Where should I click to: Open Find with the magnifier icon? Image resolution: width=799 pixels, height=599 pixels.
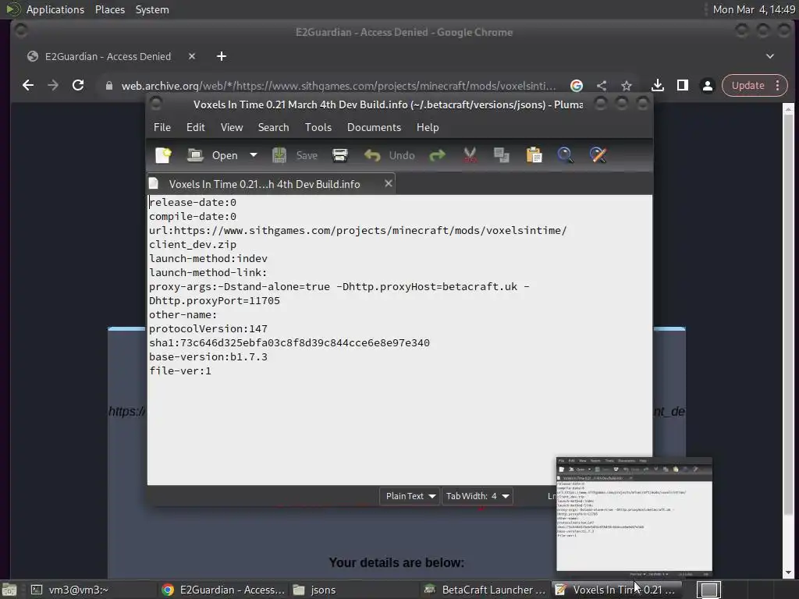click(565, 155)
